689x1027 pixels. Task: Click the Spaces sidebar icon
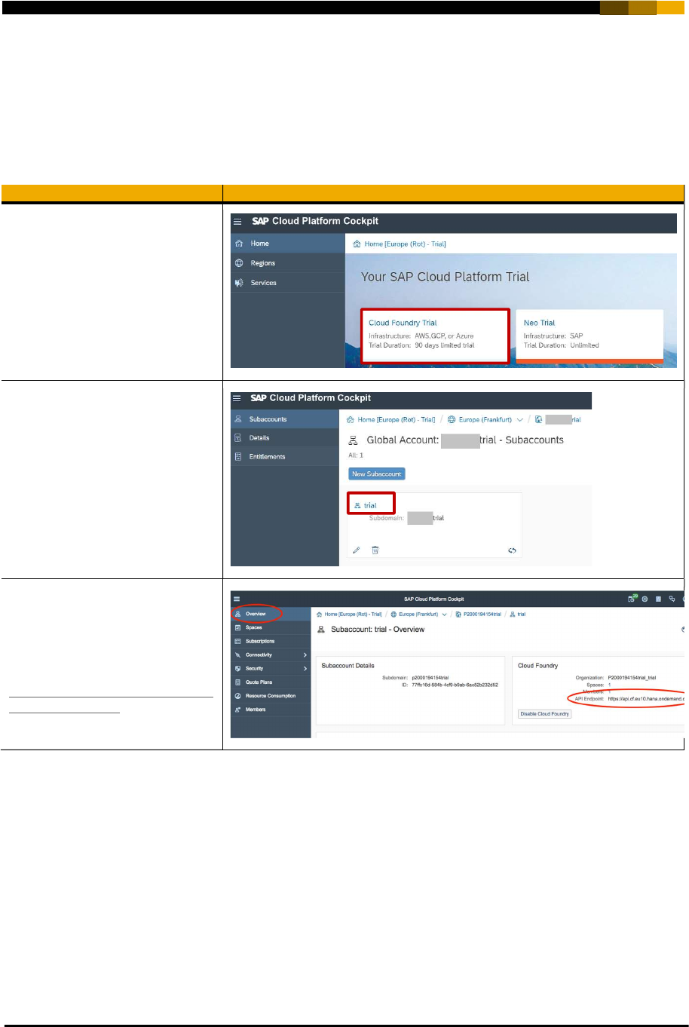[237, 627]
